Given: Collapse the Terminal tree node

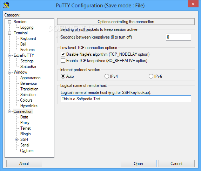Looking at the screenshot, I should tap(9, 33).
